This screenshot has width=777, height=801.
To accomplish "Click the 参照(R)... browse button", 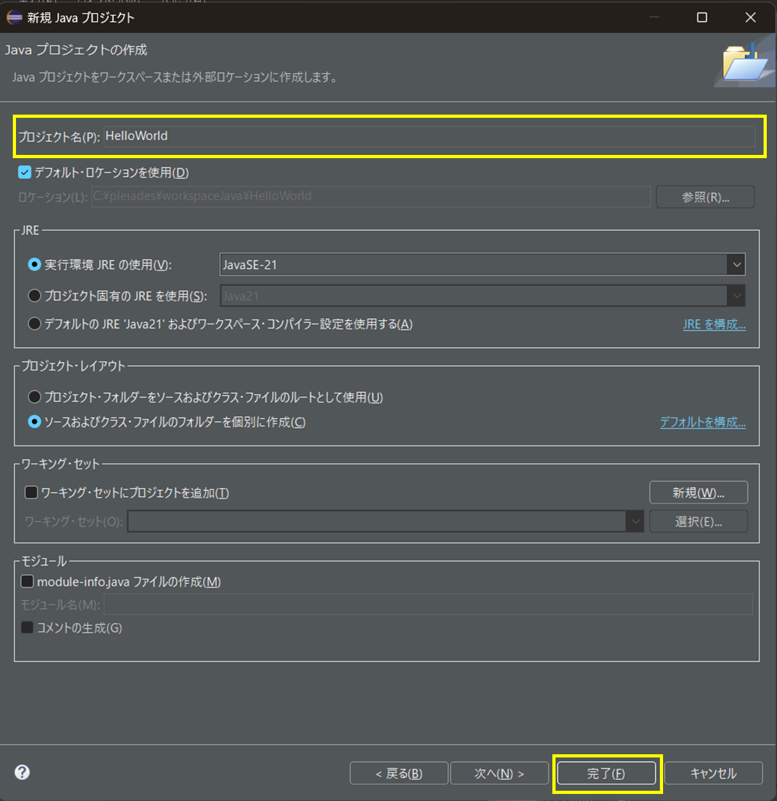I will point(705,197).
